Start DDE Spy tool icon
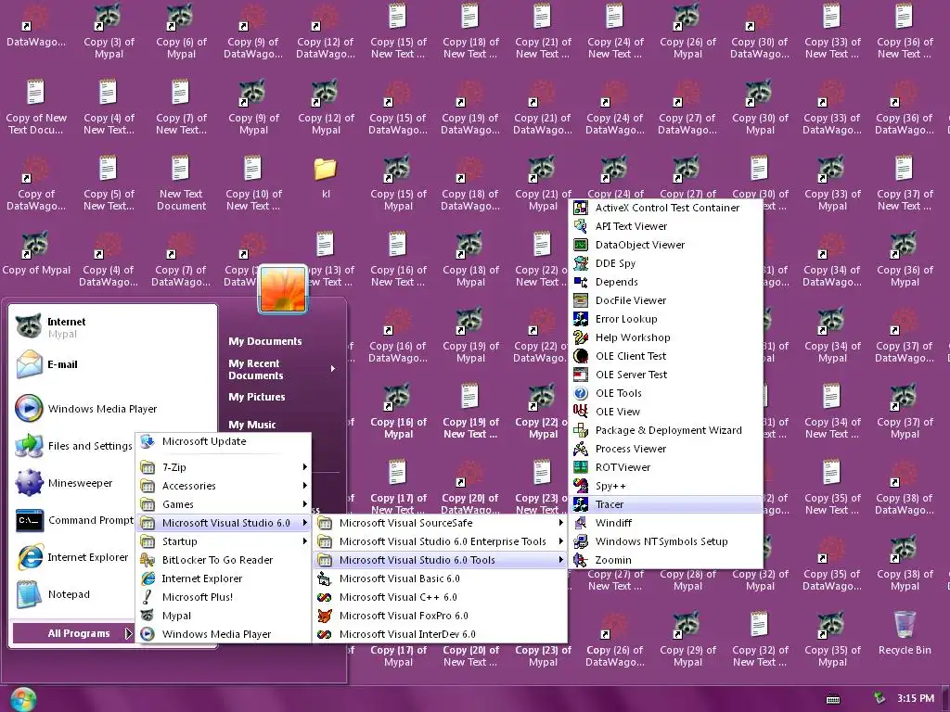 [x=581, y=263]
